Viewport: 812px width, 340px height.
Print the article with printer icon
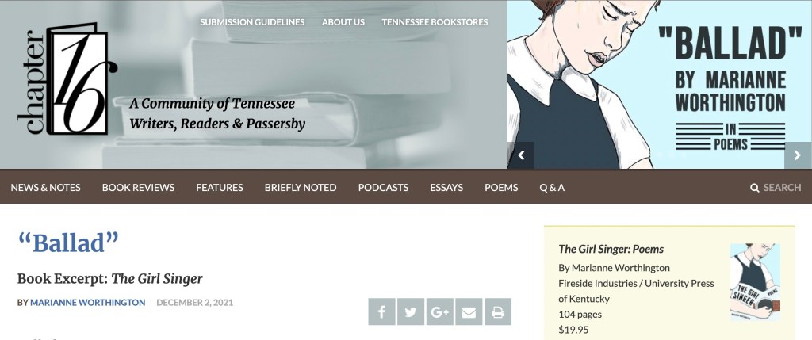coord(498,311)
